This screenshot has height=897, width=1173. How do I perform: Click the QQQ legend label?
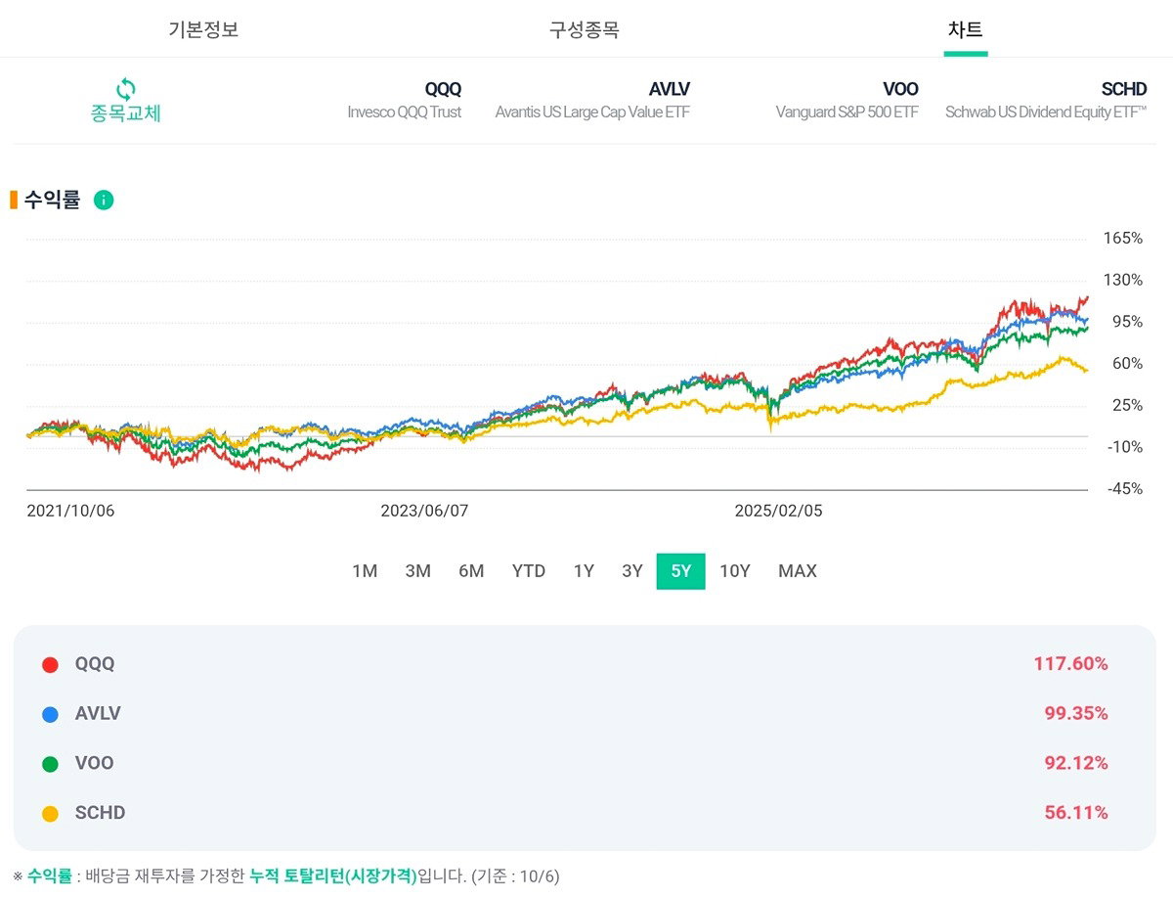click(x=95, y=664)
